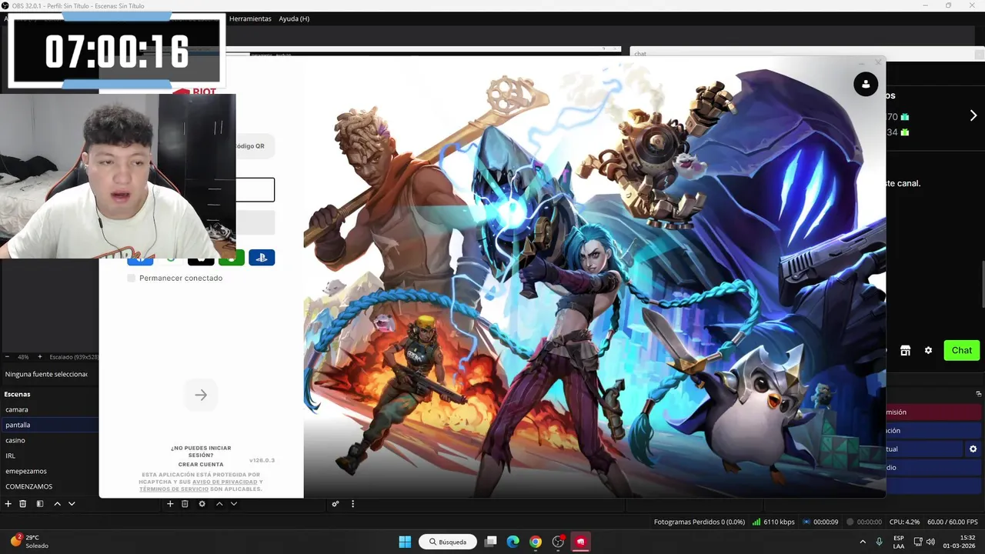Screen dimensions: 985x554
Task: Select the pantalla scene
Action: pyautogui.click(x=49, y=425)
